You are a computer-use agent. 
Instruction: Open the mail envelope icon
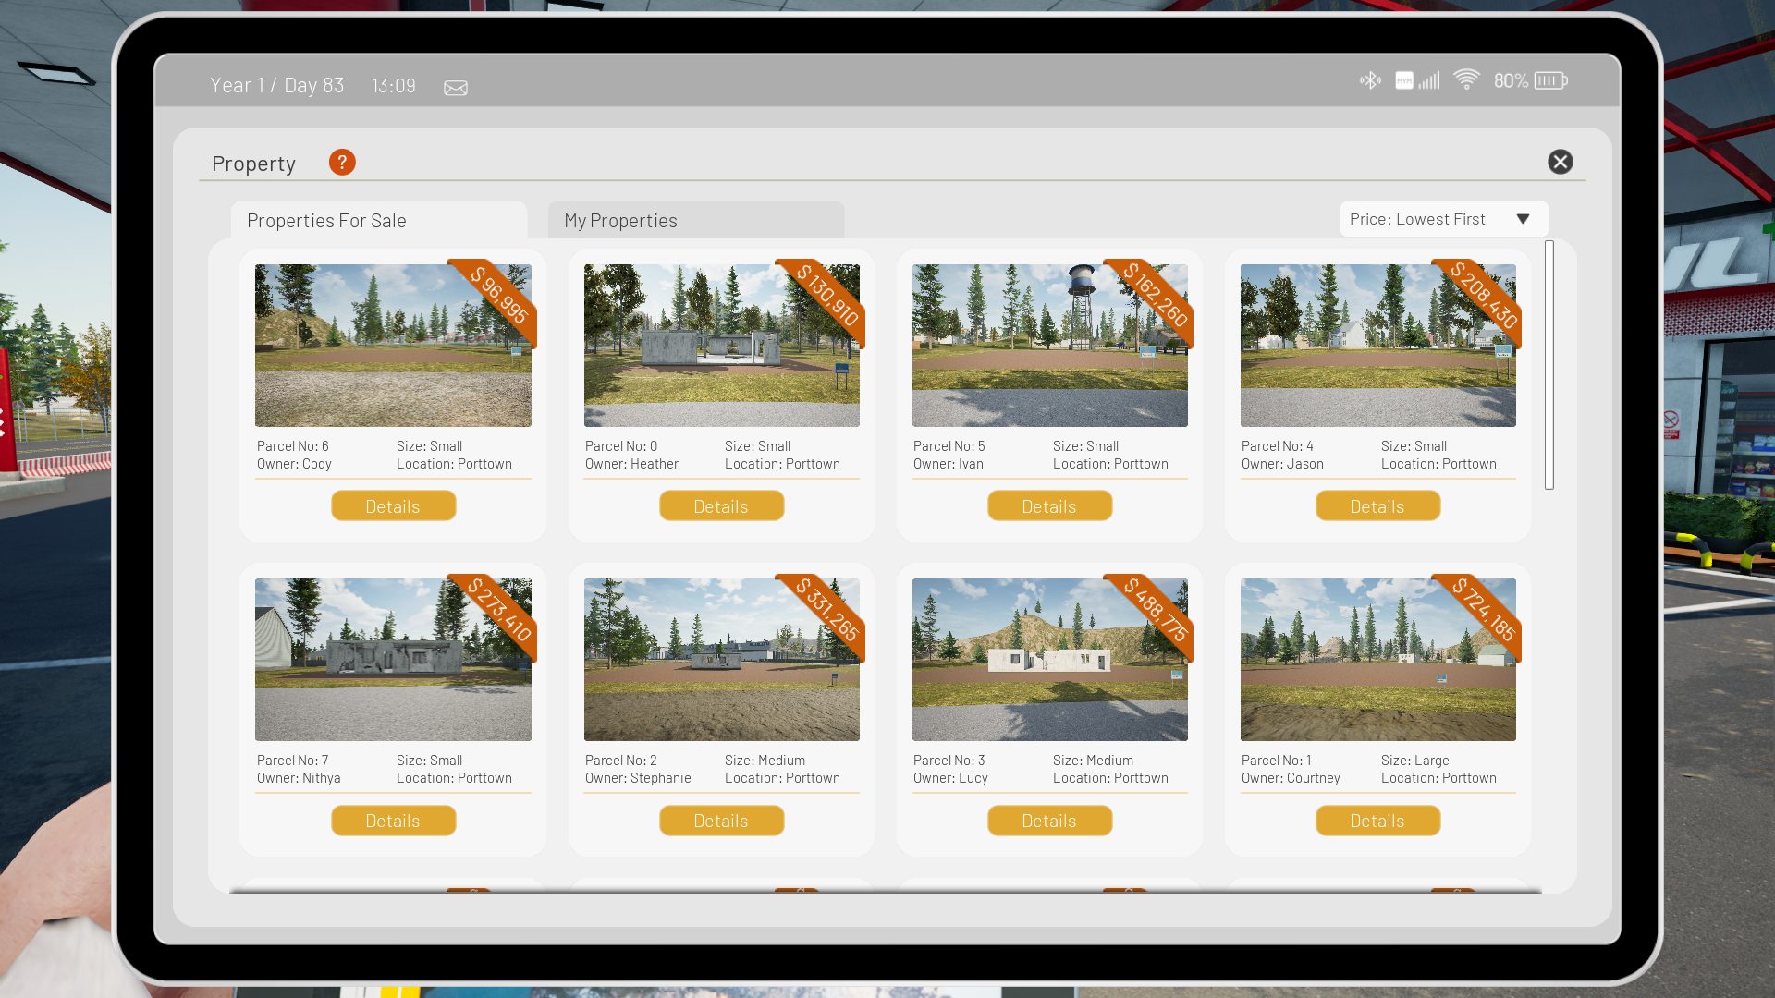pyautogui.click(x=456, y=88)
